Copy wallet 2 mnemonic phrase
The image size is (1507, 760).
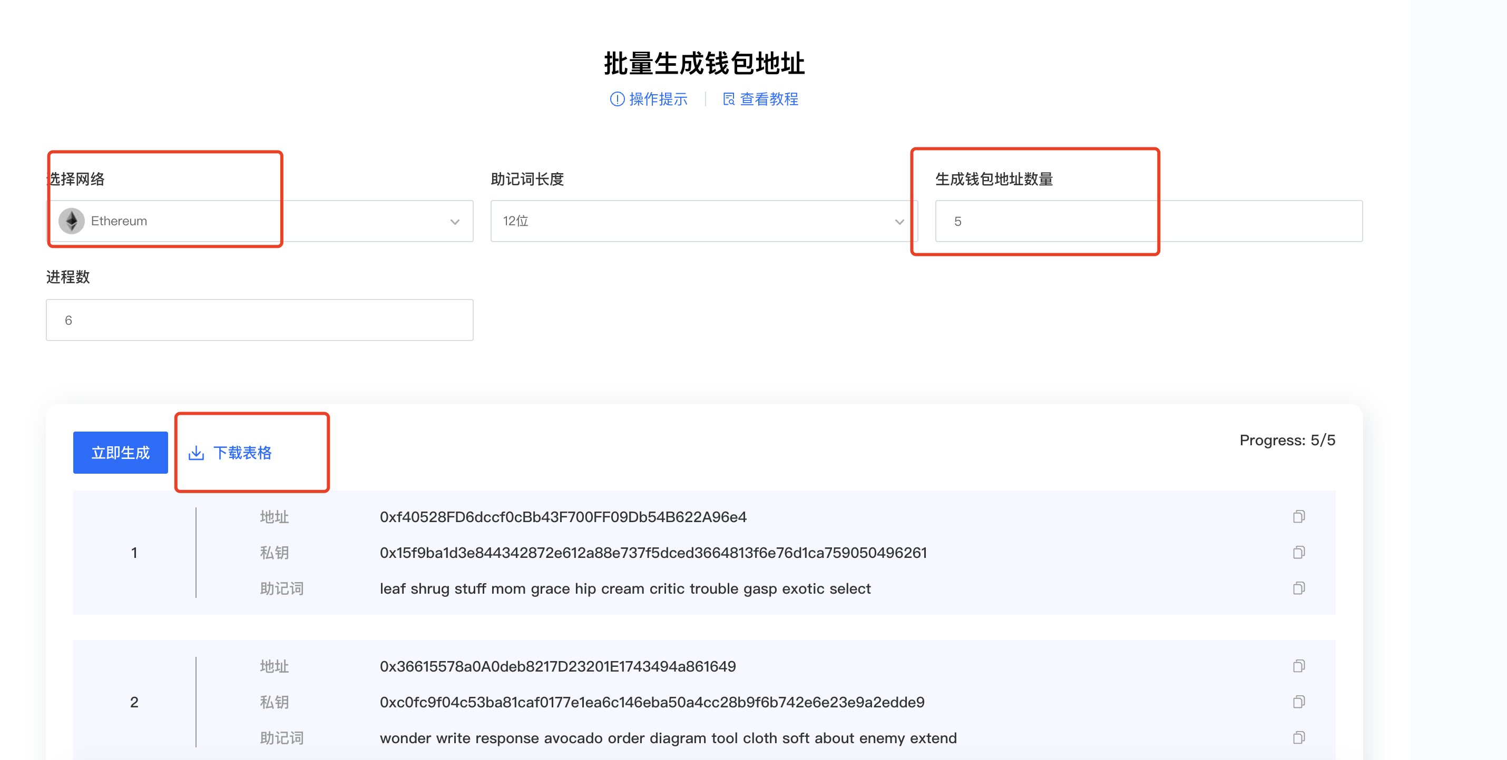1299,737
